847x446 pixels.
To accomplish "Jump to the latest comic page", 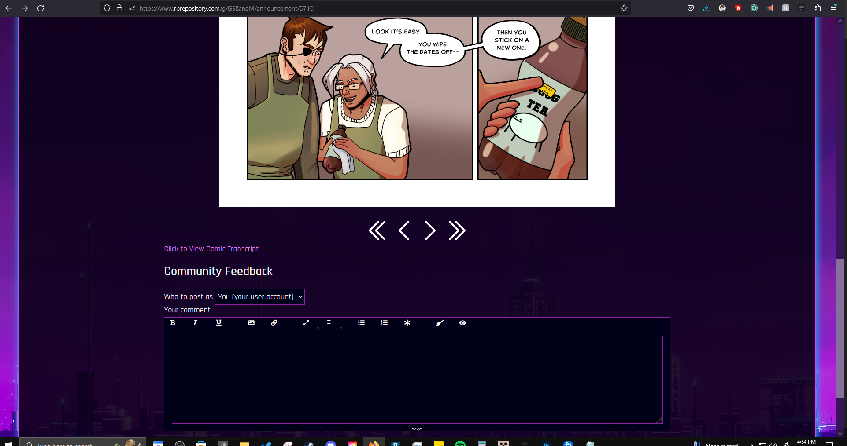I will (457, 230).
